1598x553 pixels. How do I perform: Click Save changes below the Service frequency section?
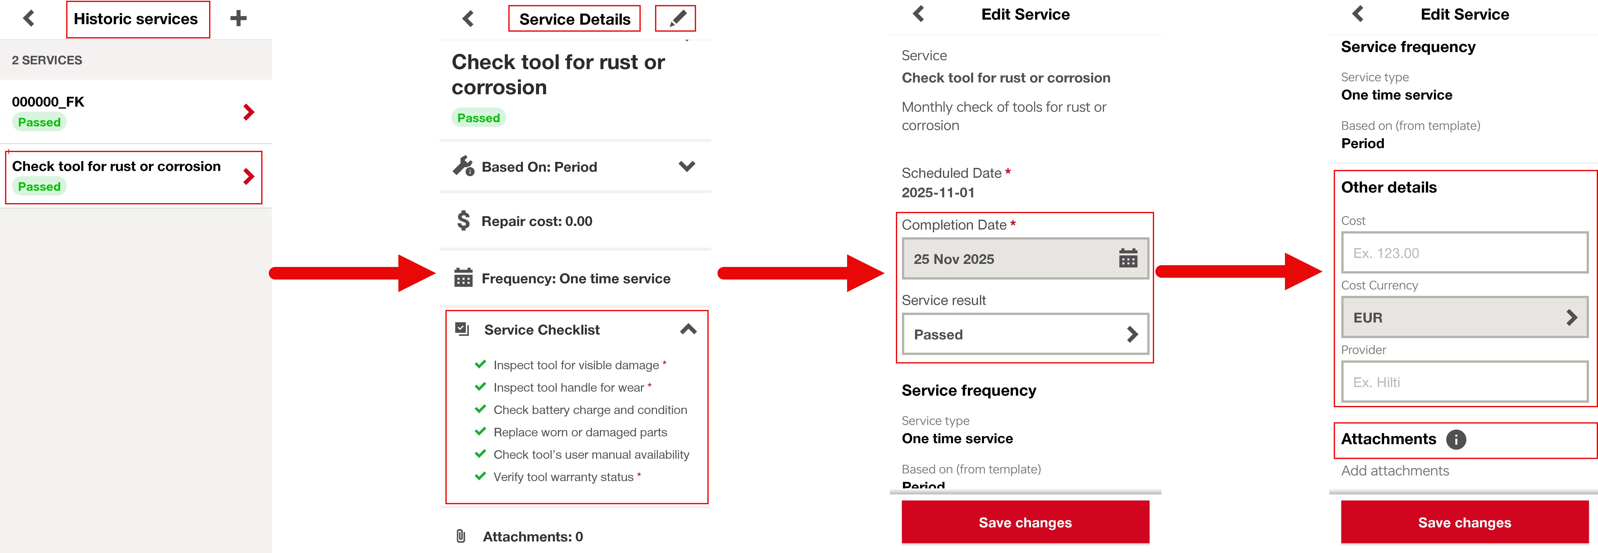pos(1025,522)
